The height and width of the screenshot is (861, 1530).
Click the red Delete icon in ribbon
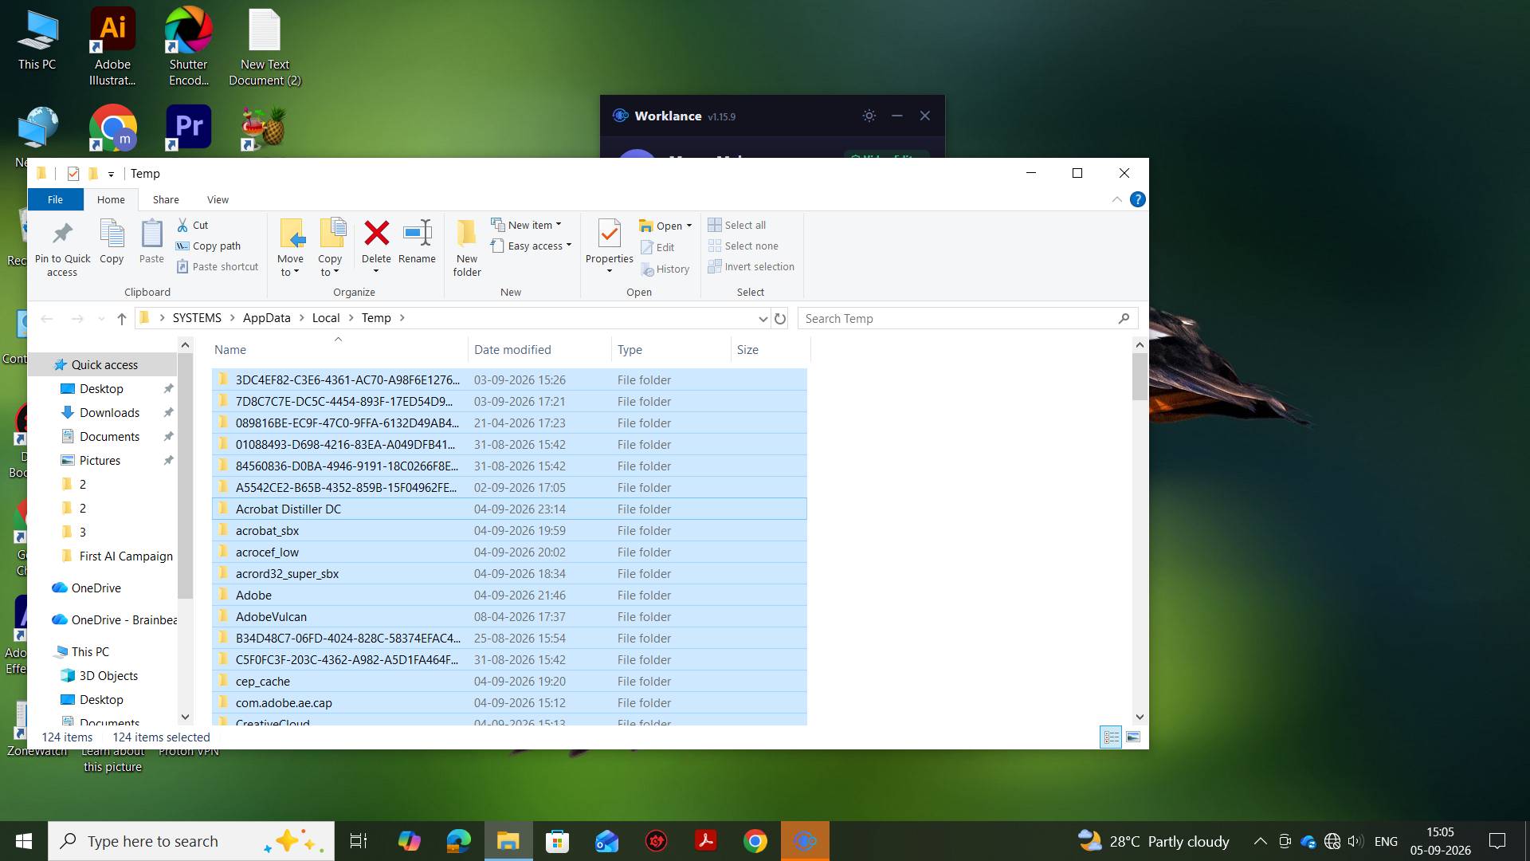[x=376, y=234]
